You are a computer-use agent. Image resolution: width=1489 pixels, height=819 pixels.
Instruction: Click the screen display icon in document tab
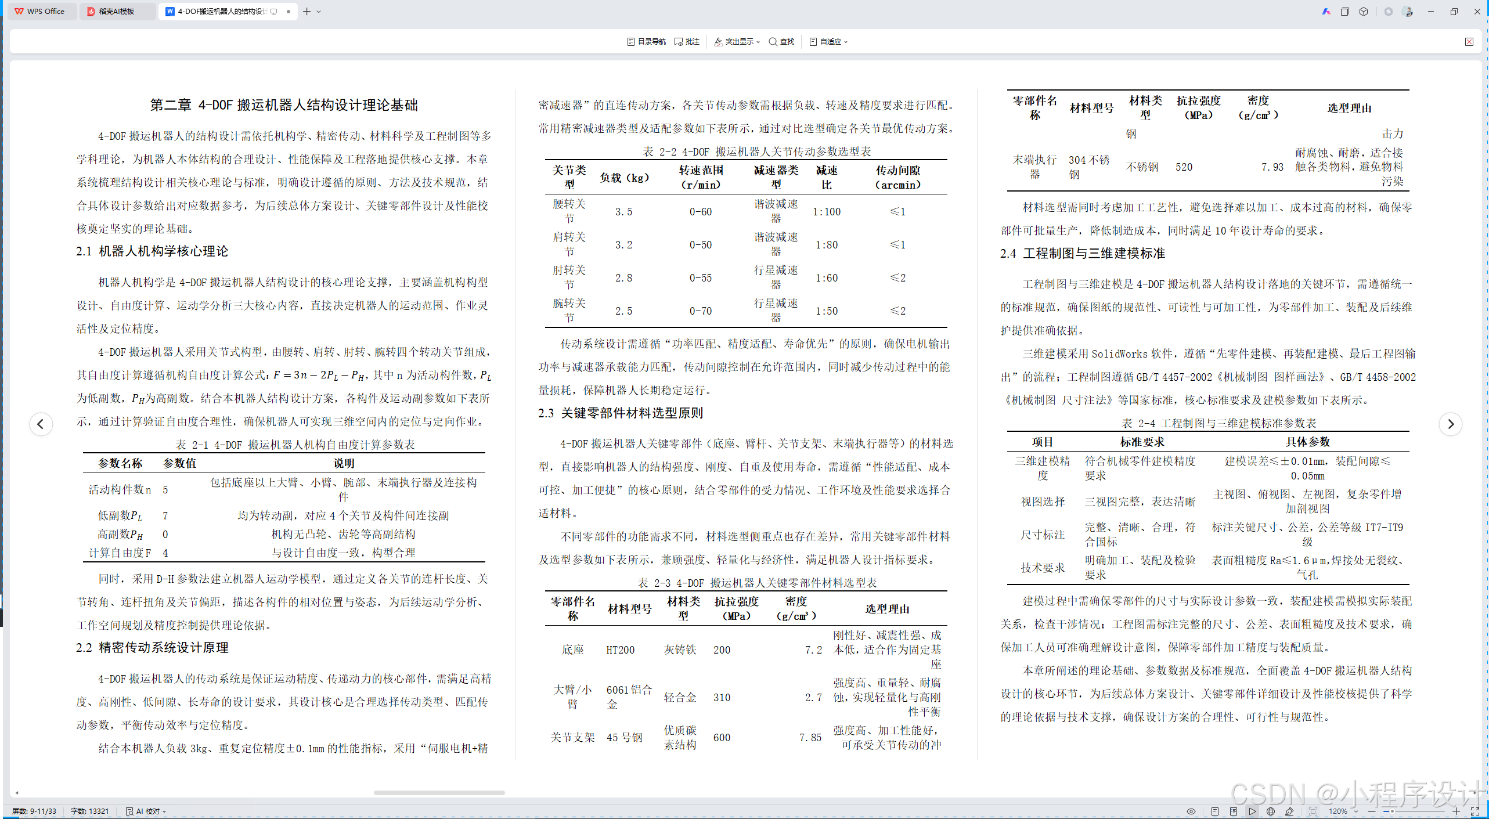(x=274, y=11)
